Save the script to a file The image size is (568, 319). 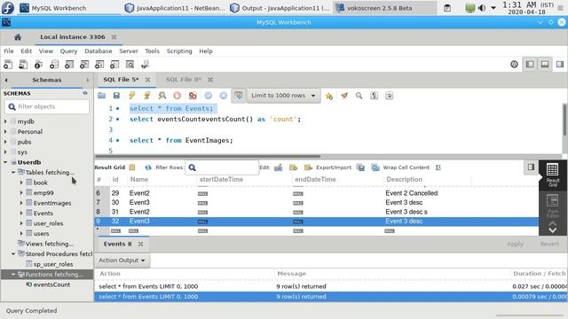(x=116, y=96)
